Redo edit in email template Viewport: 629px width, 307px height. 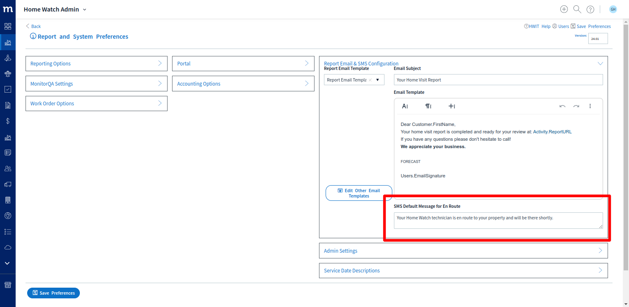[576, 106]
